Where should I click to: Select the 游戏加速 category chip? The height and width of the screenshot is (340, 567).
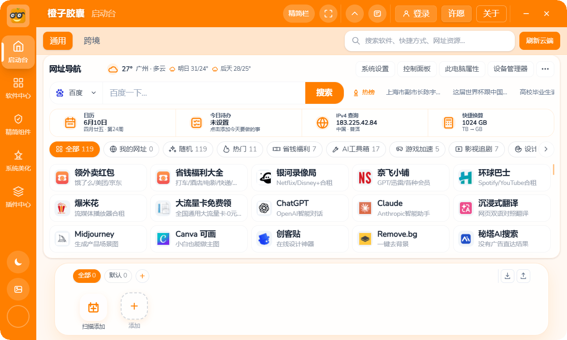click(x=417, y=149)
